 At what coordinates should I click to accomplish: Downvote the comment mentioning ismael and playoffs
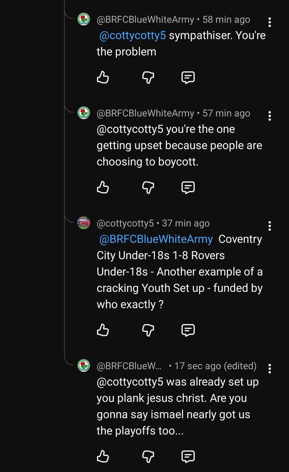pos(148,456)
